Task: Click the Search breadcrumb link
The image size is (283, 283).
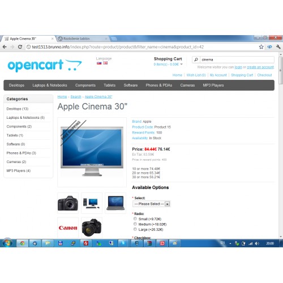Action: pos(76,97)
